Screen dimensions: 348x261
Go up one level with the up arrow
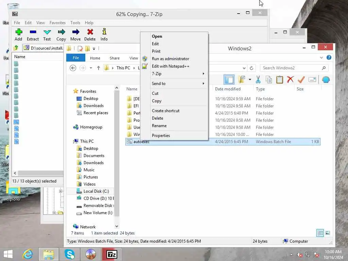(99, 68)
